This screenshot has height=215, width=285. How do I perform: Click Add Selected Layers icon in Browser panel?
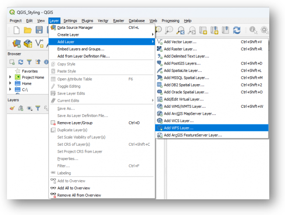click(x=12, y=62)
